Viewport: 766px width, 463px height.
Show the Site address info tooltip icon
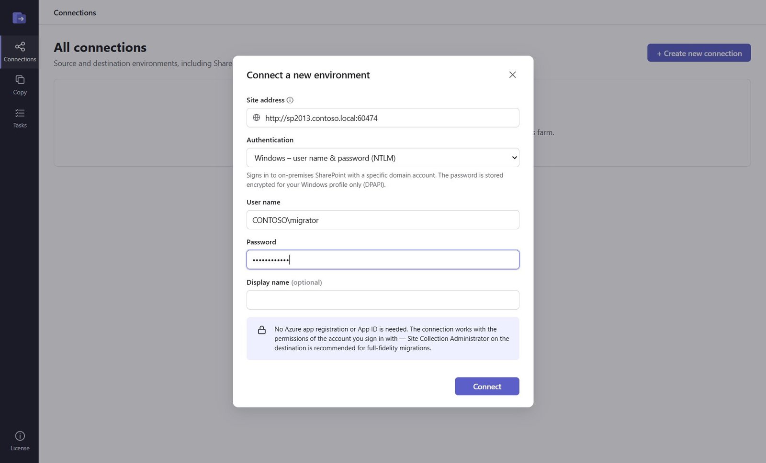pyautogui.click(x=290, y=100)
